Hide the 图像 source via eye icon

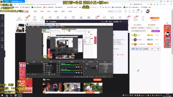(57, 64)
